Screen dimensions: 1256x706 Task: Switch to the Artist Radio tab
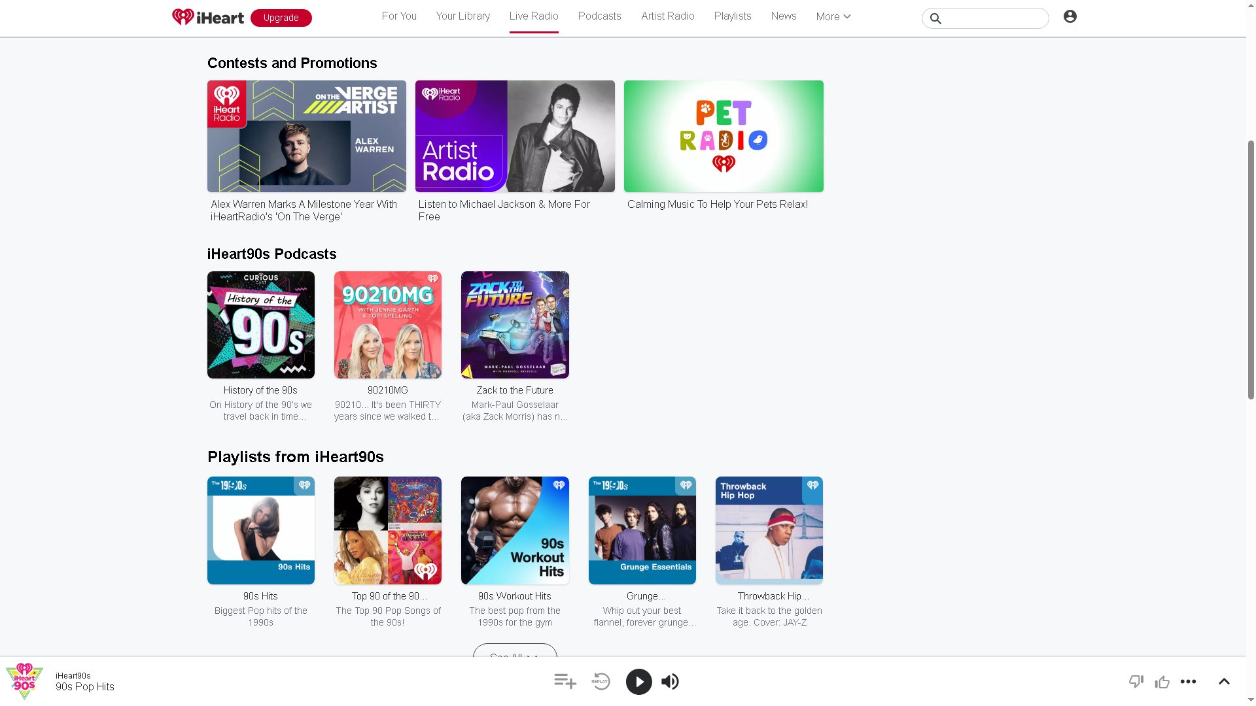667,16
